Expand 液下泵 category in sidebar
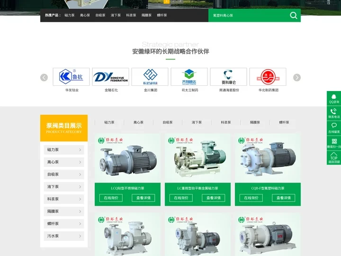Screen dimensions: 341x256 (x=64, y=187)
